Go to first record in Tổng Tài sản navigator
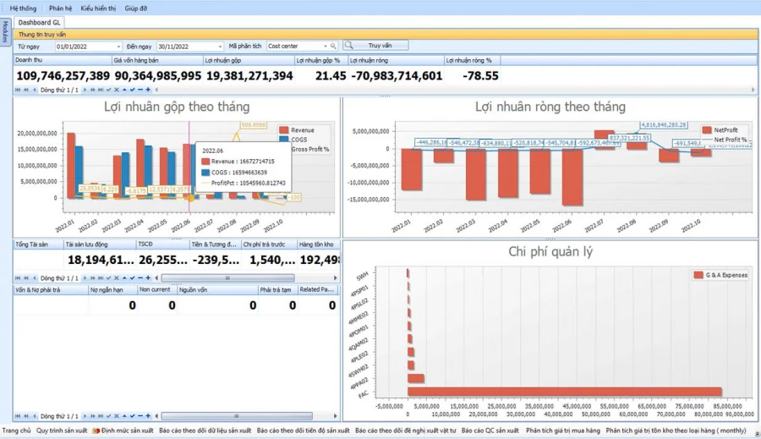 pyautogui.click(x=18, y=278)
